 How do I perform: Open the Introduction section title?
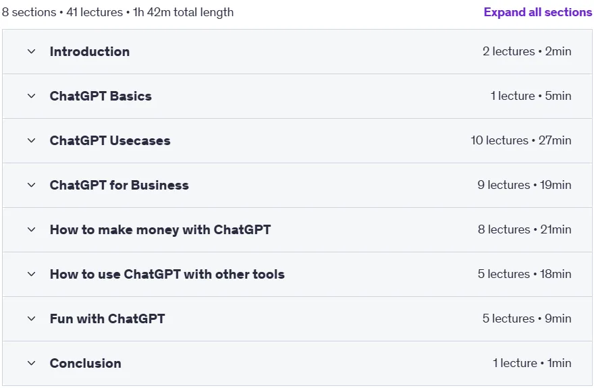point(90,51)
